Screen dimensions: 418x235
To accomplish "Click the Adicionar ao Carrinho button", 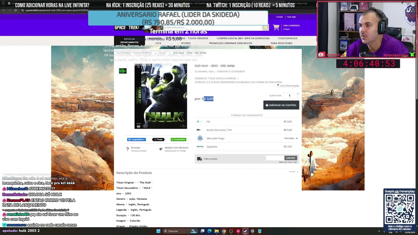I will (281, 105).
